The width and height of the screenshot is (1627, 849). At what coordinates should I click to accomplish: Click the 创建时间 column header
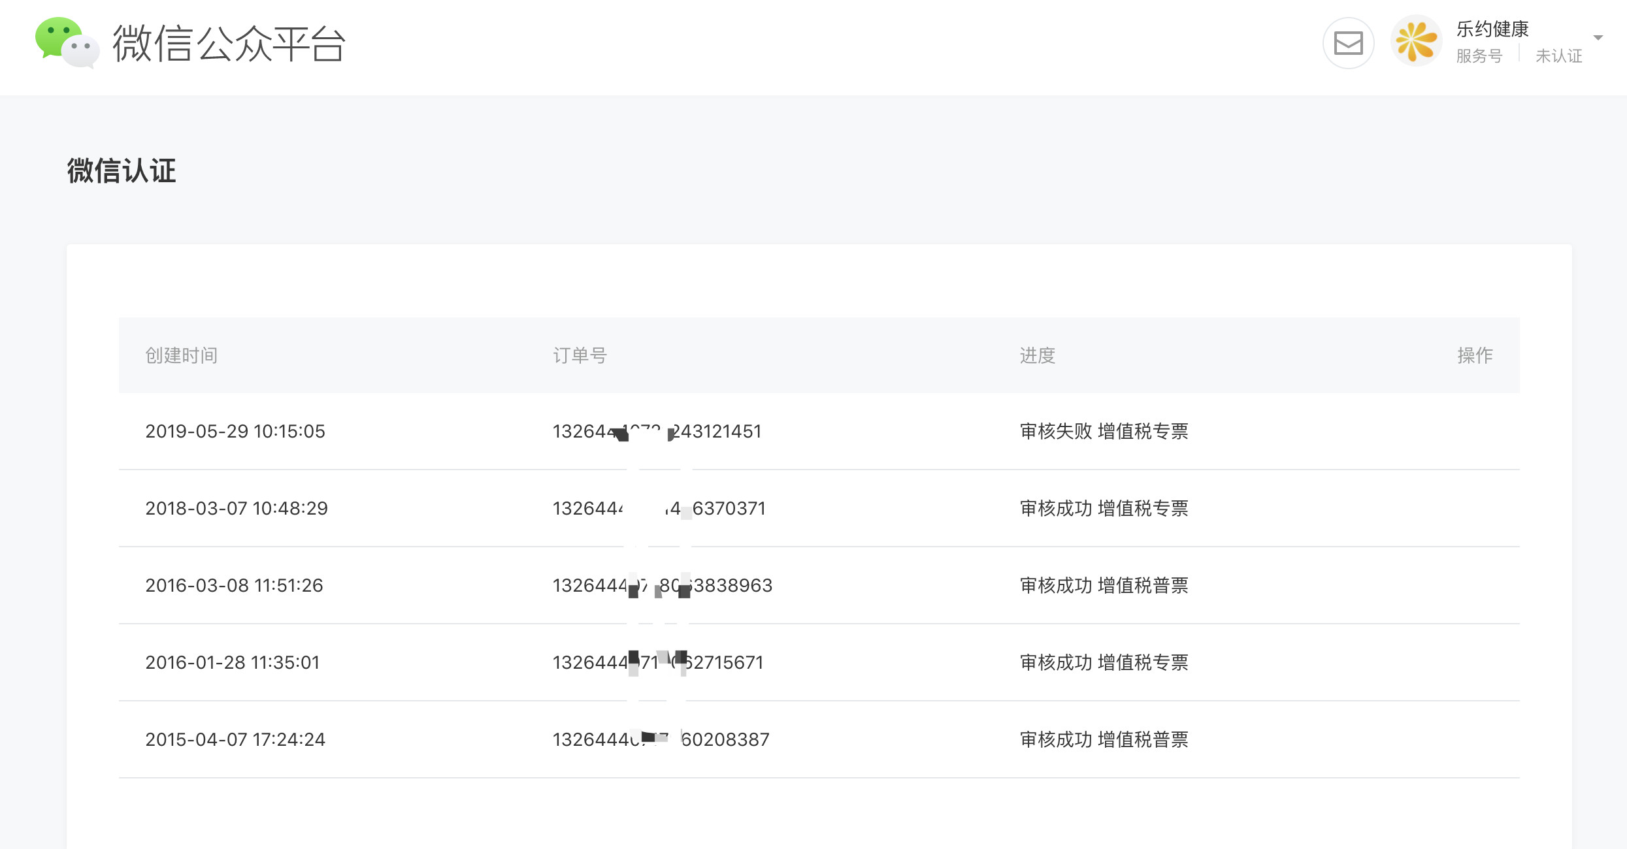(x=181, y=355)
